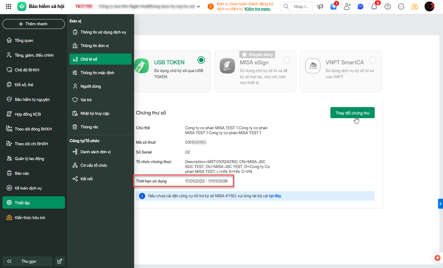Open Thông tin sử dụng dịch vụ
This screenshot has height=268, width=443.
coord(101,32)
